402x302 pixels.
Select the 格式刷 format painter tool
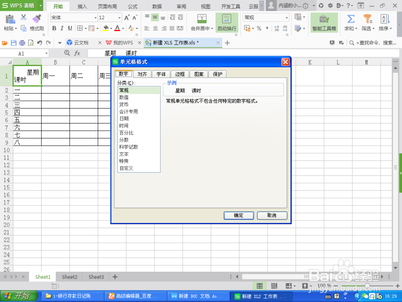tap(36, 23)
